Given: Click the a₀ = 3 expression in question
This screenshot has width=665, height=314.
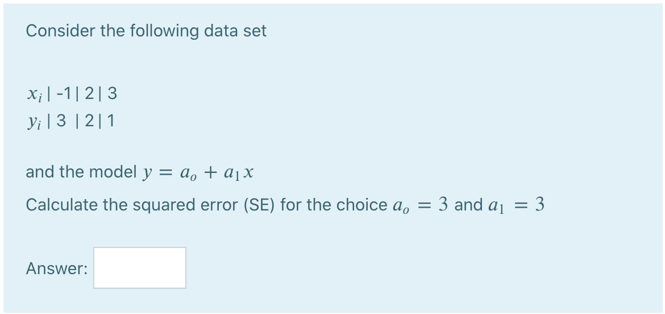Looking at the screenshot, I should (421, 205).
